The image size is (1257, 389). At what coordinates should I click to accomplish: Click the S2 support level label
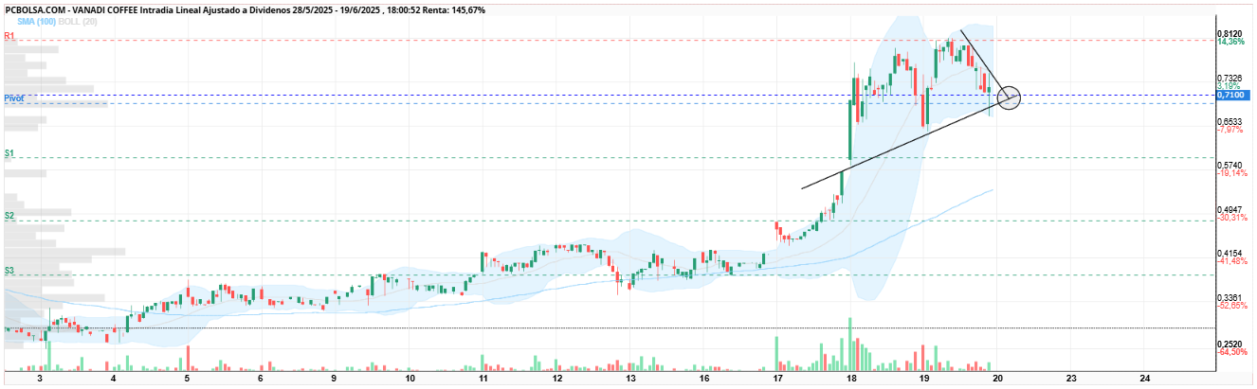click(9, 216)
